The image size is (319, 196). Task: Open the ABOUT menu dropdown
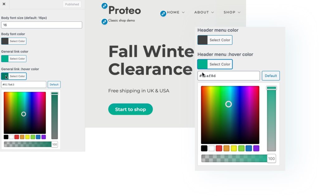(x=204, y=12)
